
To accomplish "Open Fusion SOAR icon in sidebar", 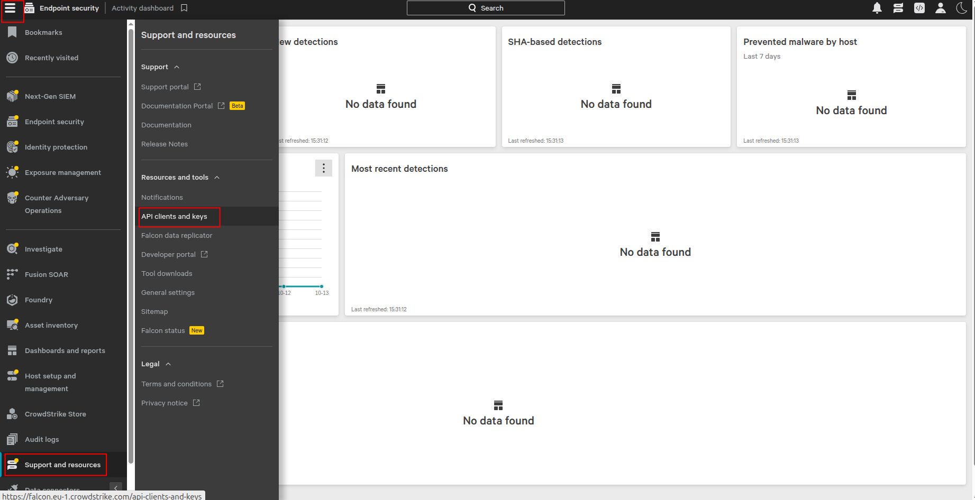I will (x=12, y=274).
